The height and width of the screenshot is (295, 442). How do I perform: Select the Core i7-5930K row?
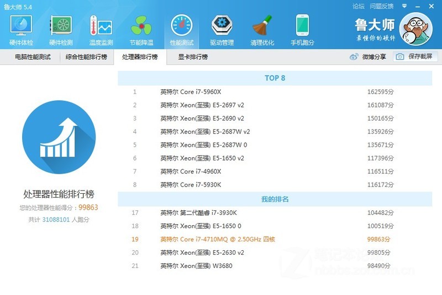[275, 185]
